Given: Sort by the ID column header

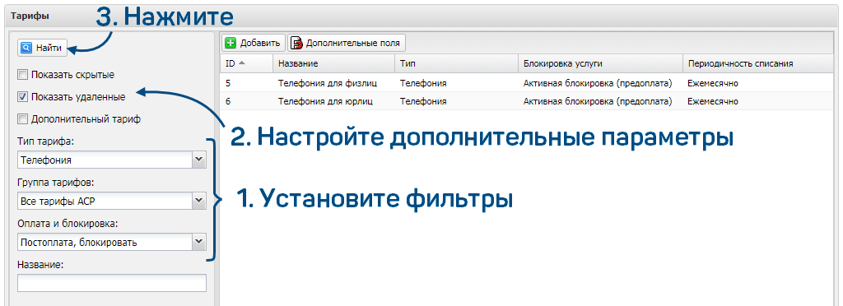Looking at the screenshot, I should click(246, 63).
